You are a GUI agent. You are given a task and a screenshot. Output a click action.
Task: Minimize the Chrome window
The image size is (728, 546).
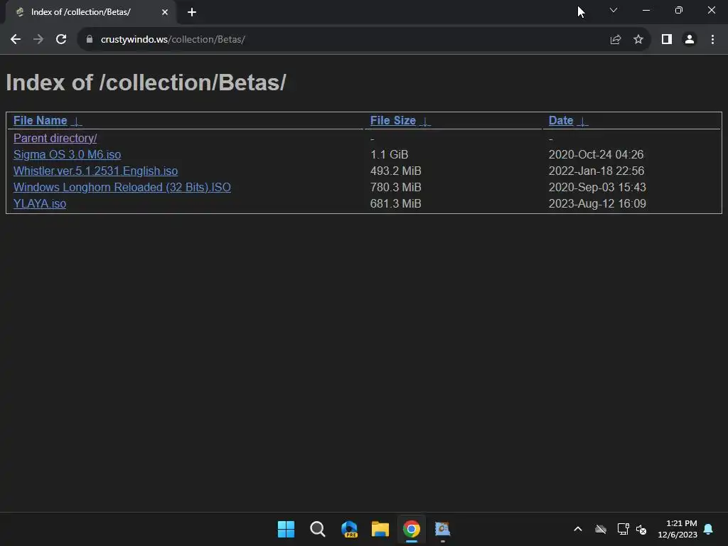[x=646, y=10]
